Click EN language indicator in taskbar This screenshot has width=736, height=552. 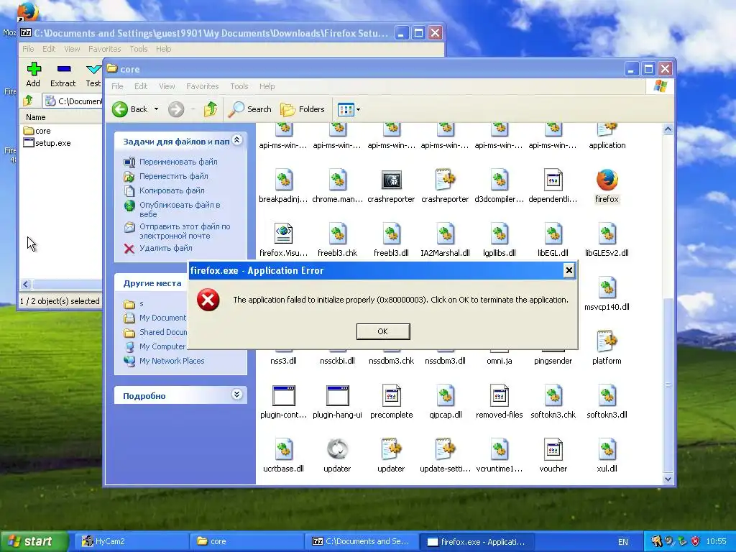[x=623, y=542]
